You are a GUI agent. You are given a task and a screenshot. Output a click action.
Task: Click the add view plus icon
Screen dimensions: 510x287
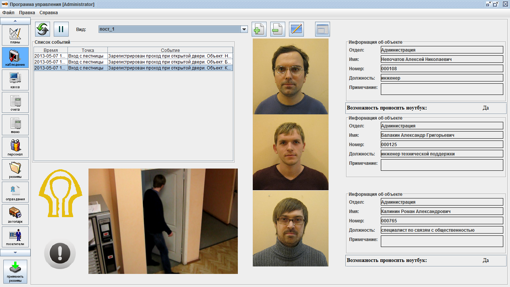coord(259,29)
